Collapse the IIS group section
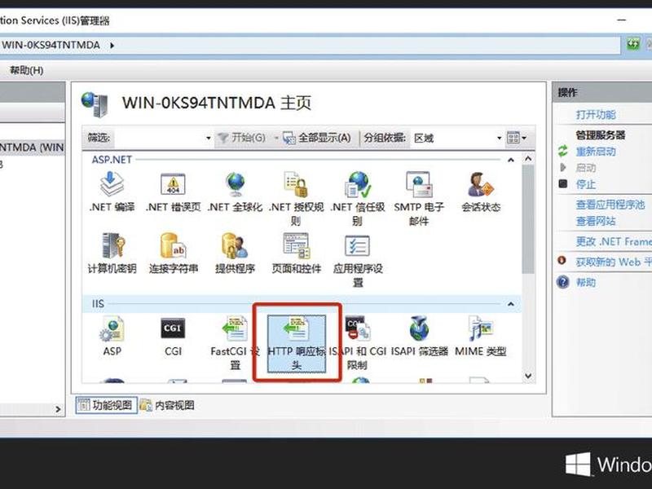652x489 pixels. (x=511, y=304)
